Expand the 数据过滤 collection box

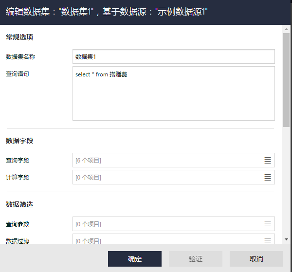165,240
